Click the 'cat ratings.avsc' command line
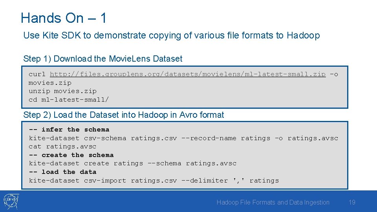This screenshot has height=212, width=377. (x=62, y=146)
